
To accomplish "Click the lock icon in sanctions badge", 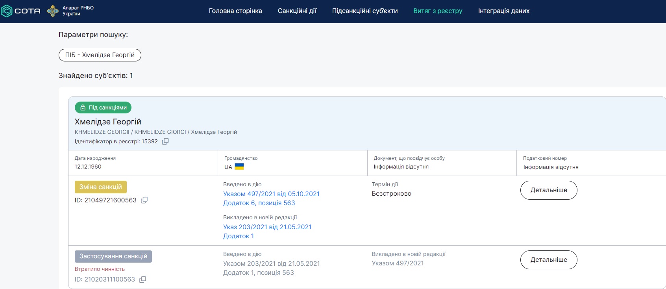I will pyautogui.click(x=83, y=107).
